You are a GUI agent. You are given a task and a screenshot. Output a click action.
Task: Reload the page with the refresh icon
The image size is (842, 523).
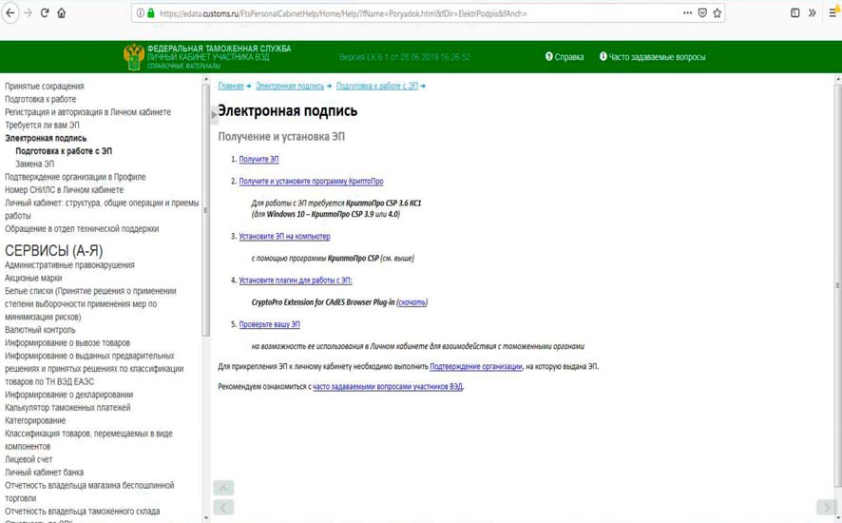point(45,13)
